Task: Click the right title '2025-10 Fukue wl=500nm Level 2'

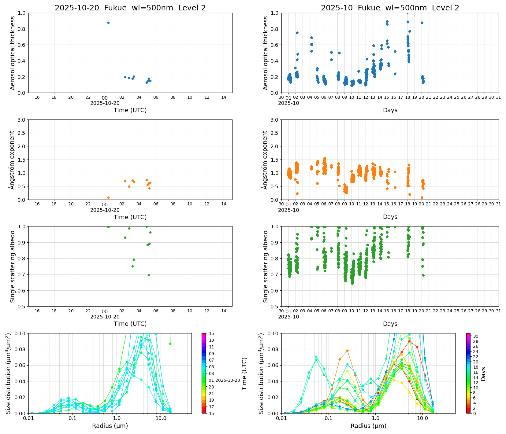Action: point(390,8)
